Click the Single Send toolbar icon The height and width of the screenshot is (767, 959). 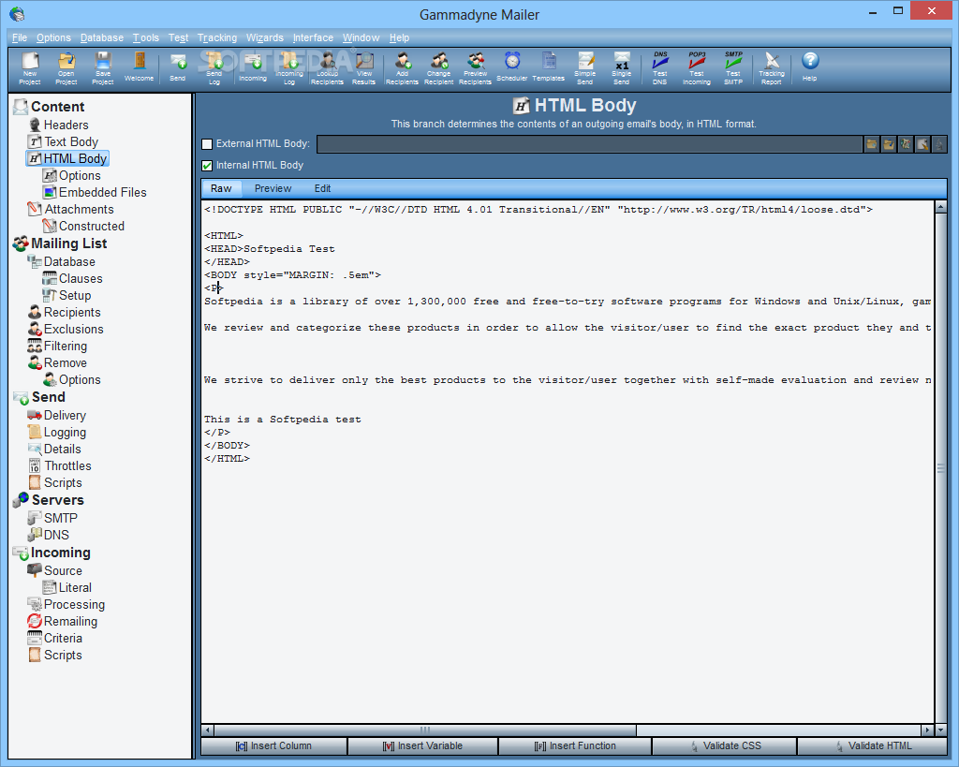tap(622, 67)
